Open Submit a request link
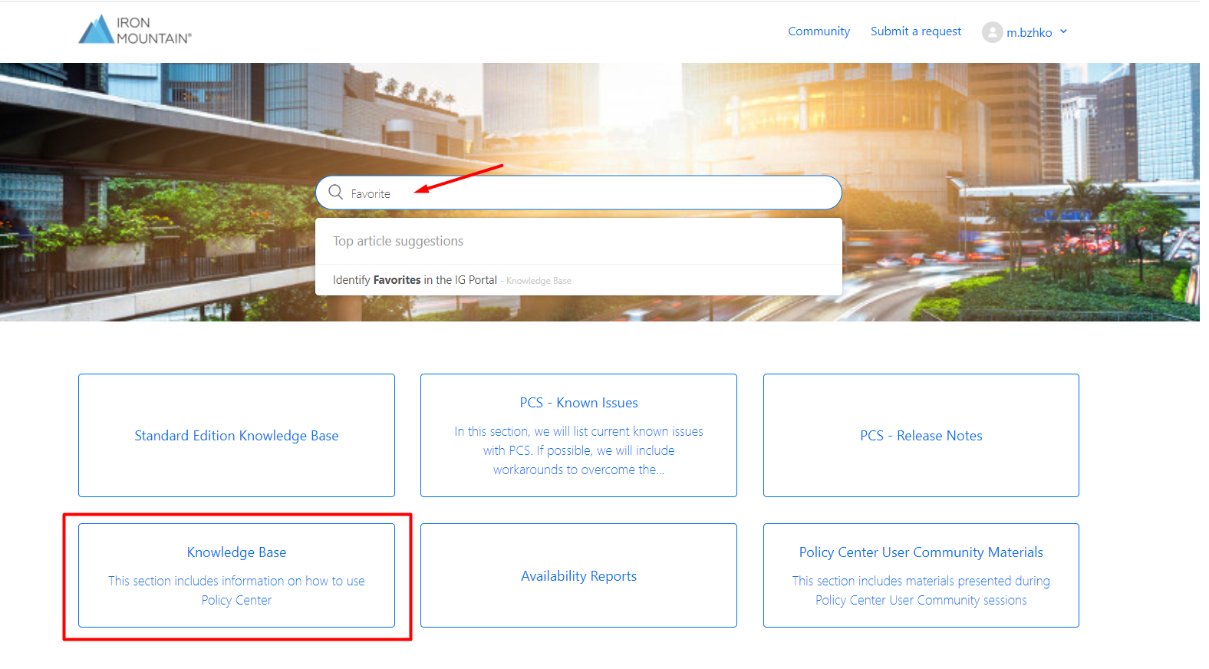The width and height of the screenshot is (1209, 669). [x=915, y=31]
